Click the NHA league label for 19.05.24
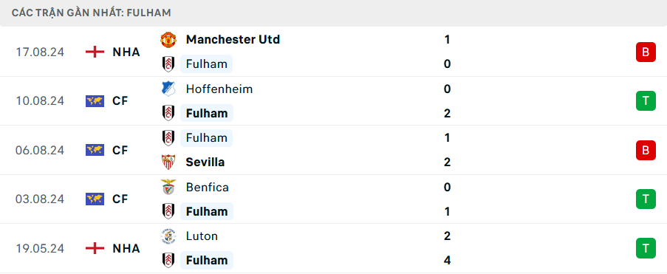 [x=126, y=248]
